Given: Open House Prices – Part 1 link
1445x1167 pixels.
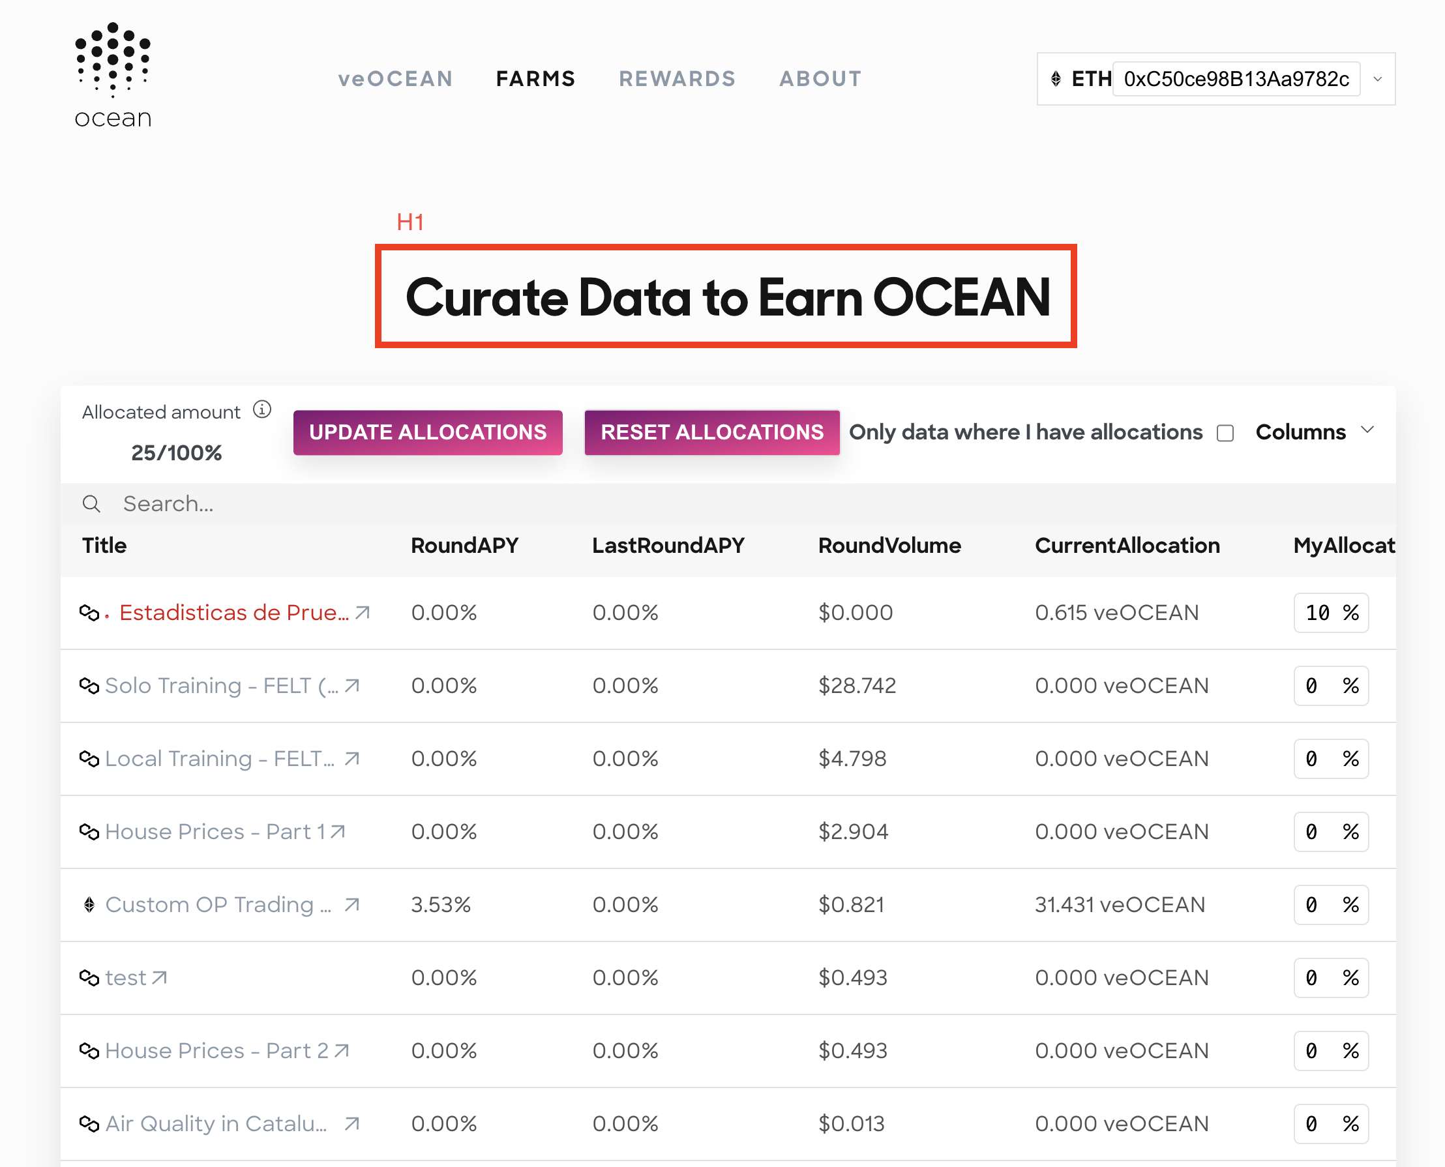Looking at the screenshot, I should pyautogui.click(x=215, y=831).
